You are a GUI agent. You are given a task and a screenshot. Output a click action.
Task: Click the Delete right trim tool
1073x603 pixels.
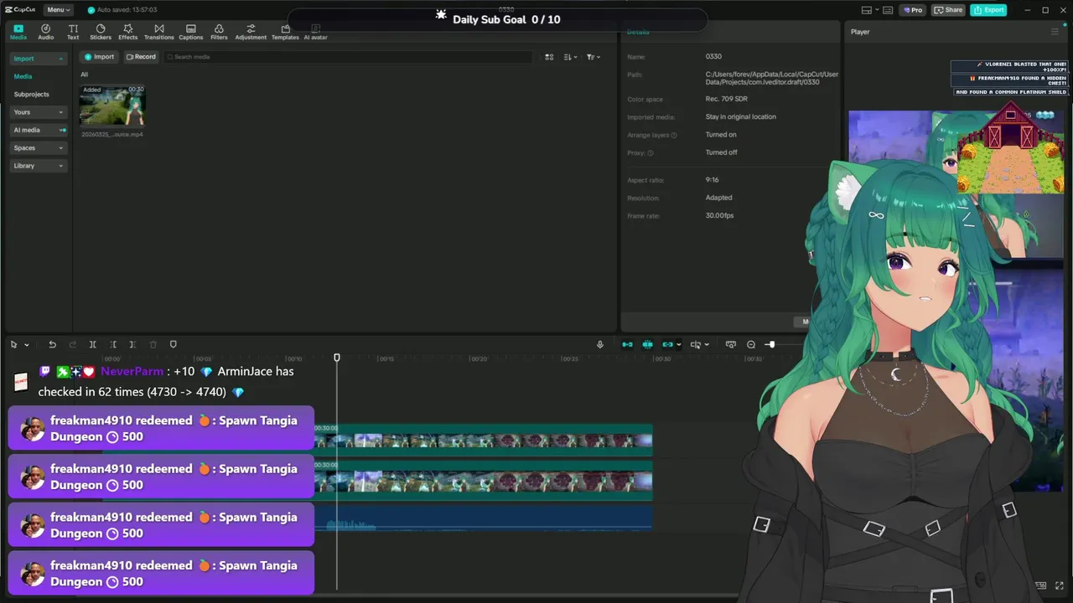coord(132,344)
